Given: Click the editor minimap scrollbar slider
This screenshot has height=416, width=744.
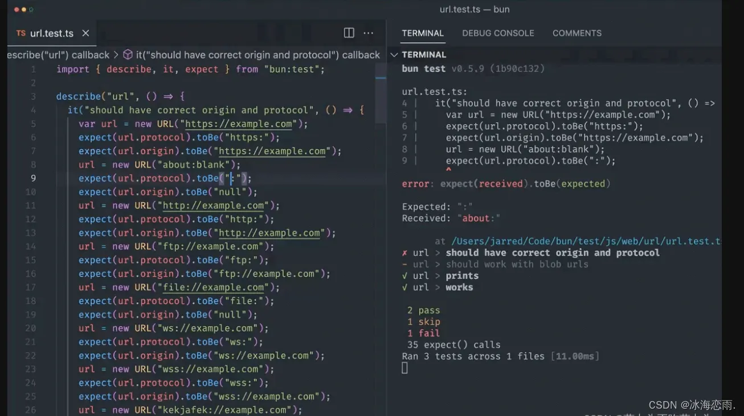Looking at the screenshot, I should (381, 92).
